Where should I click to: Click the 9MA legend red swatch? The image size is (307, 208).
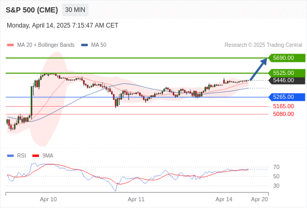(35, 156)
